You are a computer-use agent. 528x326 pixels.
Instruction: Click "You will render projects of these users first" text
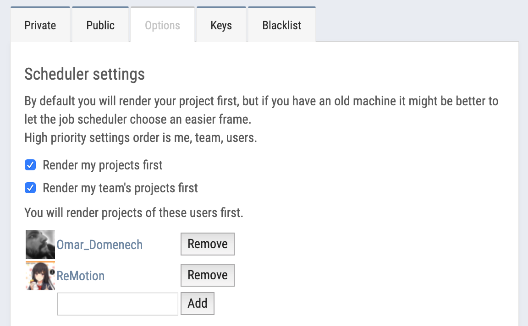click(x=133, y=212)
